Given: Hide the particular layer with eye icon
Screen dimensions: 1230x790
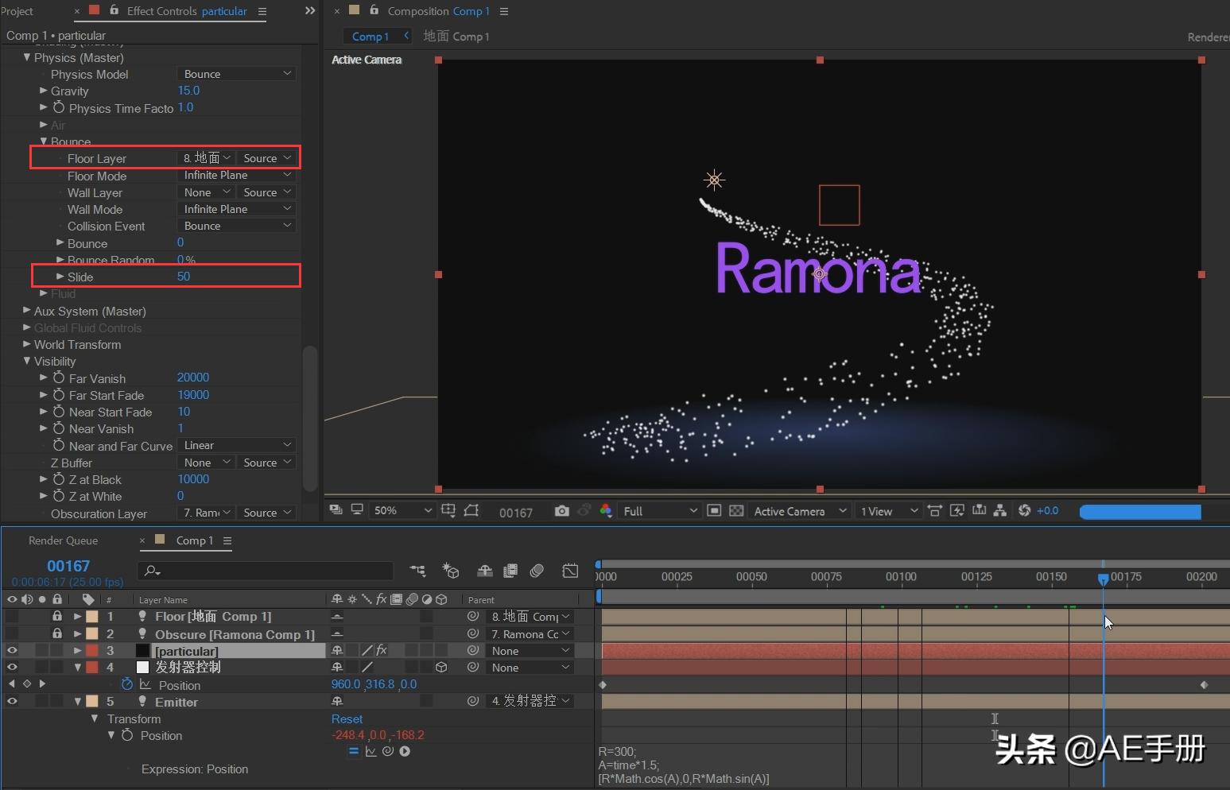Looking at the screenshot, I should (x=12, y=650).
